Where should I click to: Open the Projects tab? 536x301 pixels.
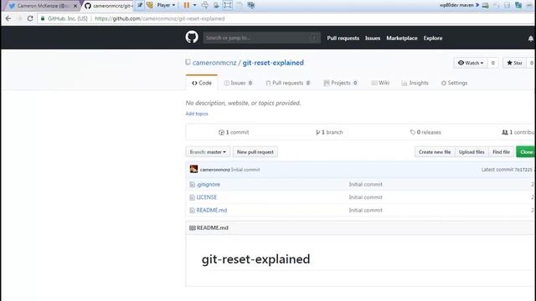click(341, 83)
